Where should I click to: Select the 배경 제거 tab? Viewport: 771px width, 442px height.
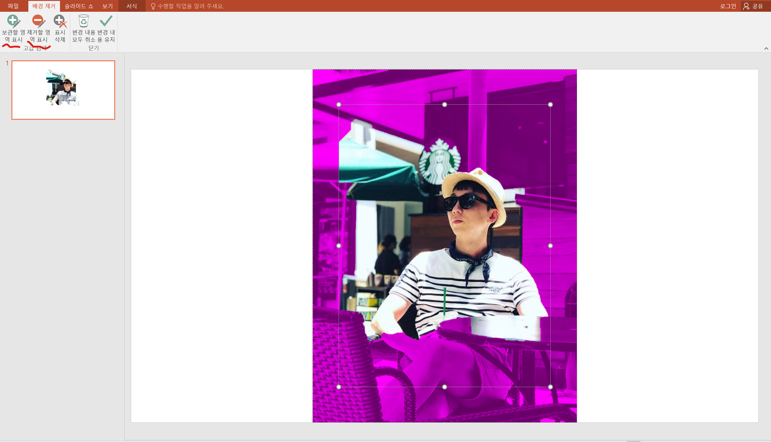click(x=44, y=6)
